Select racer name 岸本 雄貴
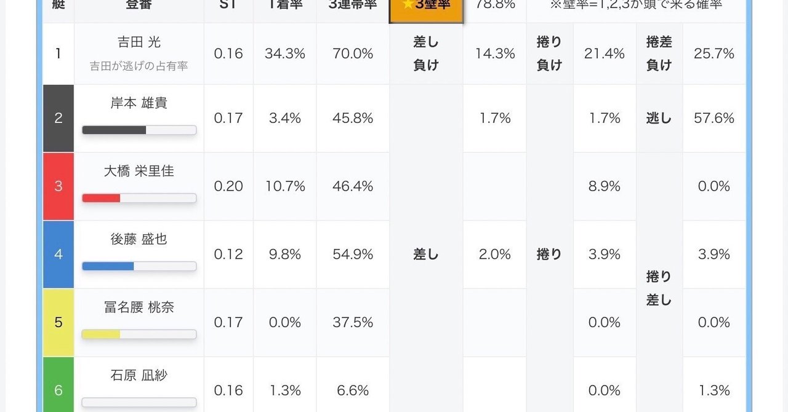Screen dimensions: 788x412 click(139, 103)
